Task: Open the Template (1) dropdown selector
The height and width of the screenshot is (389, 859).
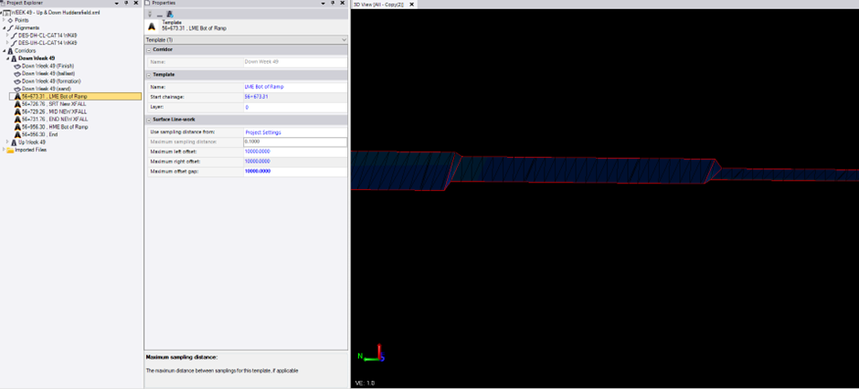Action: 344,40
